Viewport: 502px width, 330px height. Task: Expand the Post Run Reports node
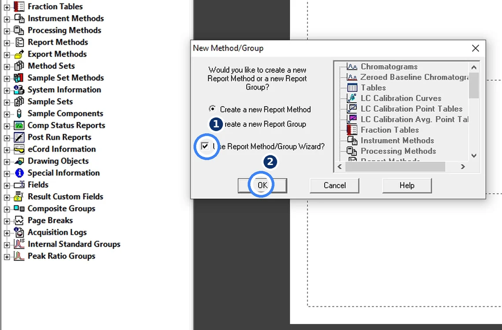pyautogui.click(x=7, y=138)
